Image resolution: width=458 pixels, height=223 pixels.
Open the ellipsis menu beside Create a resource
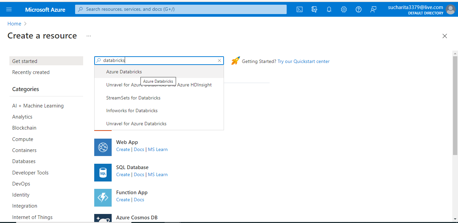[89, 36]
